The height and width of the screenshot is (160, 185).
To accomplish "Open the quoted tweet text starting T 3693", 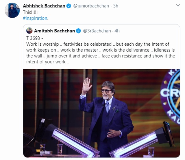I will pos(101,50).
